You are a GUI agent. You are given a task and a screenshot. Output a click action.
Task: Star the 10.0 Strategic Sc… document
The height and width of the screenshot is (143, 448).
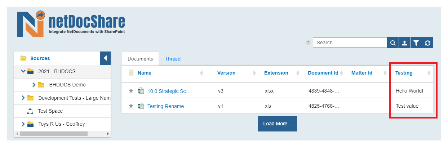pos(131,91)
